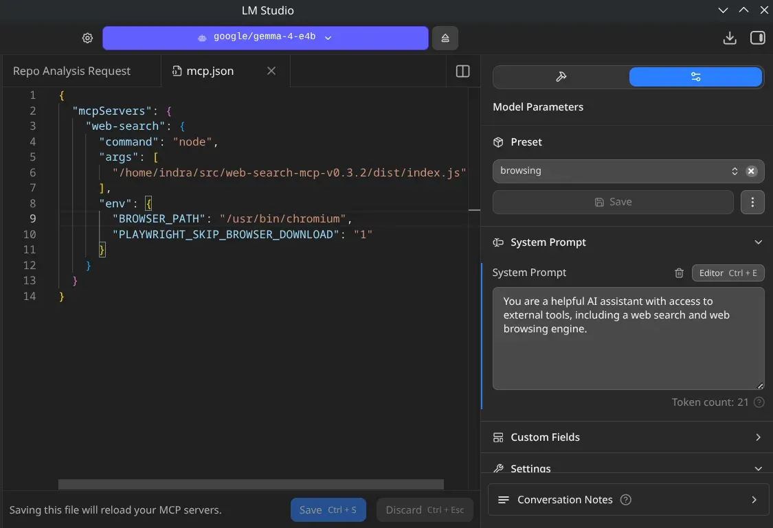The width and height of the screenshot is (773, 528).
Task: Open the google/gemma-4-e4b model selector
Action: (265, 38)
